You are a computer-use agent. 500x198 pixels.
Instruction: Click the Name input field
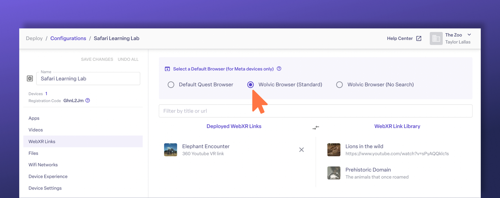88,78
